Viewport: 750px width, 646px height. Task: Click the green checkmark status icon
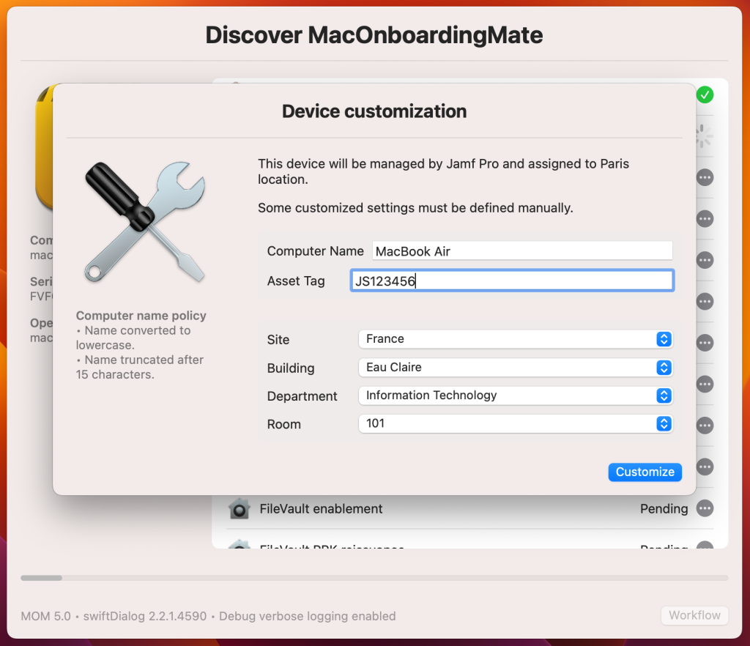pyautogui.click(x=705, y=94)
